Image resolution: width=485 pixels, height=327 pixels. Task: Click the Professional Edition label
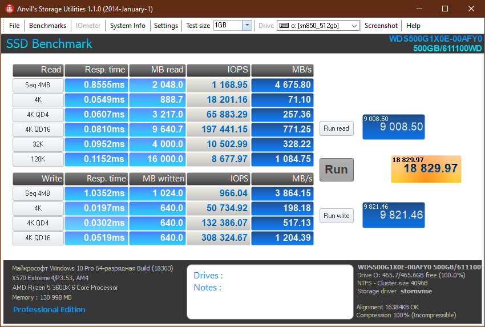point(49,310)
